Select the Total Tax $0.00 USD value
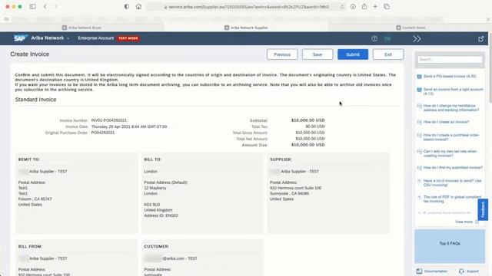Image resolution: width=492 pixels, height=276 pixels. coord(315,127)
